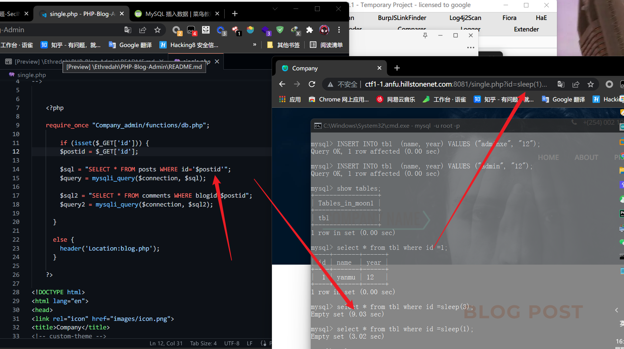Open Log4j2Scan tab in Burp window
The width and height of the screenshot is (624, 349).
[465, 18]
